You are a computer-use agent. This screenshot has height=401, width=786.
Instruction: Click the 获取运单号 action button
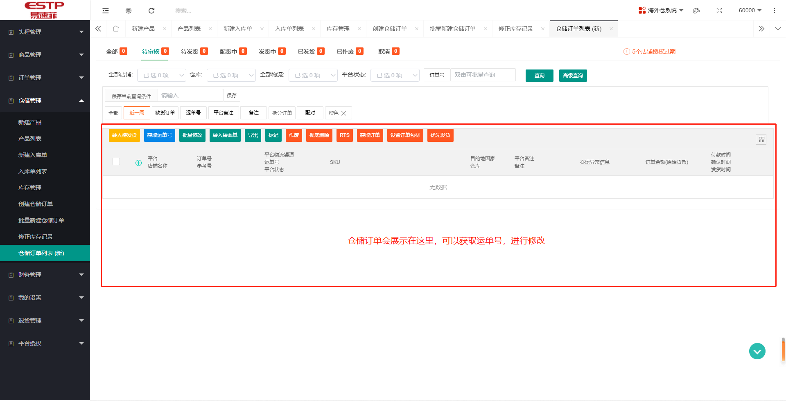[159, 135]
